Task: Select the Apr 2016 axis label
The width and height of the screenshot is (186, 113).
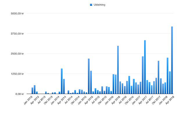Action: [x=116, y=100]
